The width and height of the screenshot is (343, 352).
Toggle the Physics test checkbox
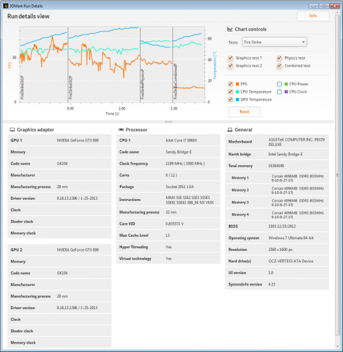point(279,58)
